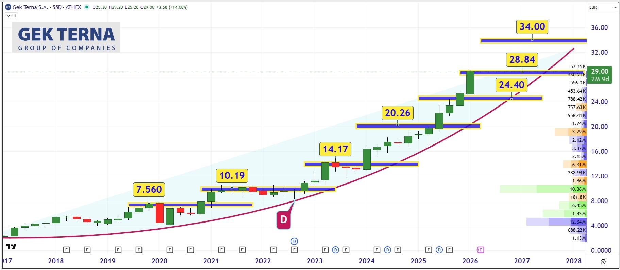Screen dimensions: 620x270
Task: Expand the EUR currency dropdown
Action: pos(603,7)
